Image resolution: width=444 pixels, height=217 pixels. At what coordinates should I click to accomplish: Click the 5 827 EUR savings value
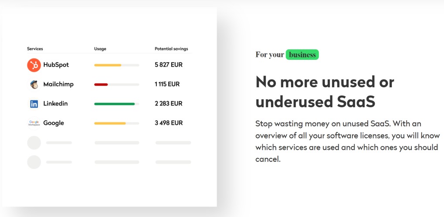(169, 65)
